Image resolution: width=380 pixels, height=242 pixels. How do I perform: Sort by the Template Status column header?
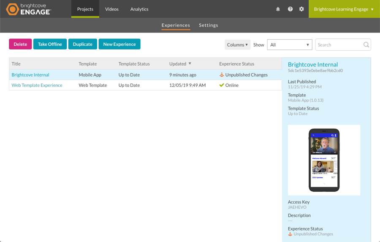click(134, 64)
